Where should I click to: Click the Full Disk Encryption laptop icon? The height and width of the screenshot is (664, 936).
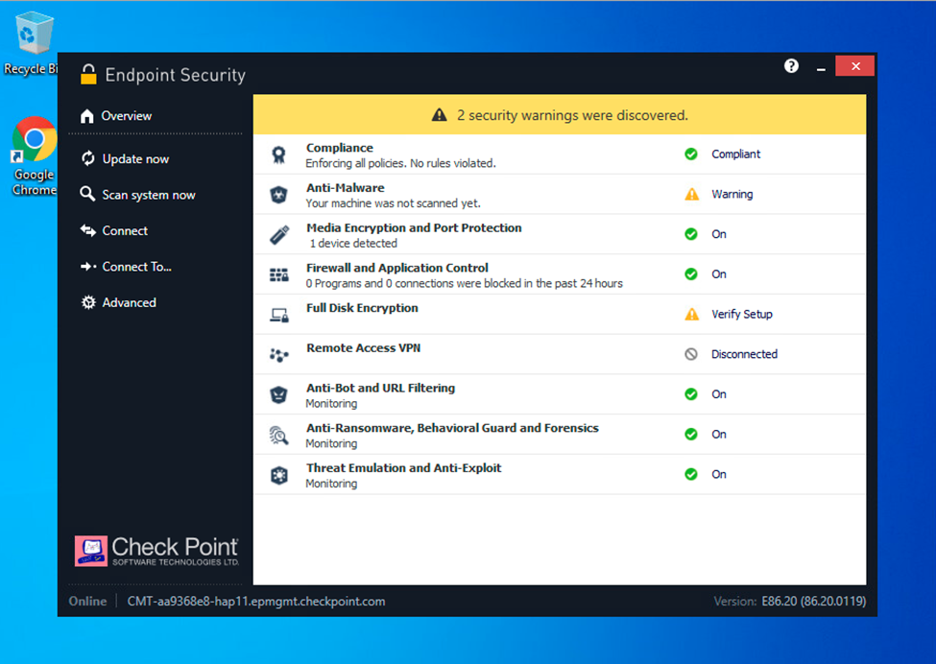(278, 315)
